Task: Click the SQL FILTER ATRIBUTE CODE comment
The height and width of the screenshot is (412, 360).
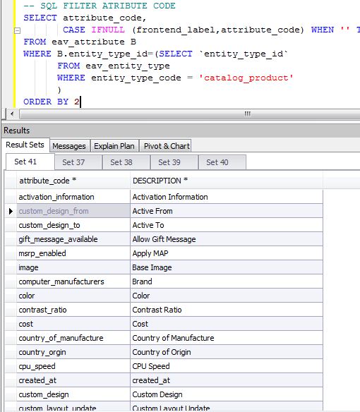Action: click(100, 6)
